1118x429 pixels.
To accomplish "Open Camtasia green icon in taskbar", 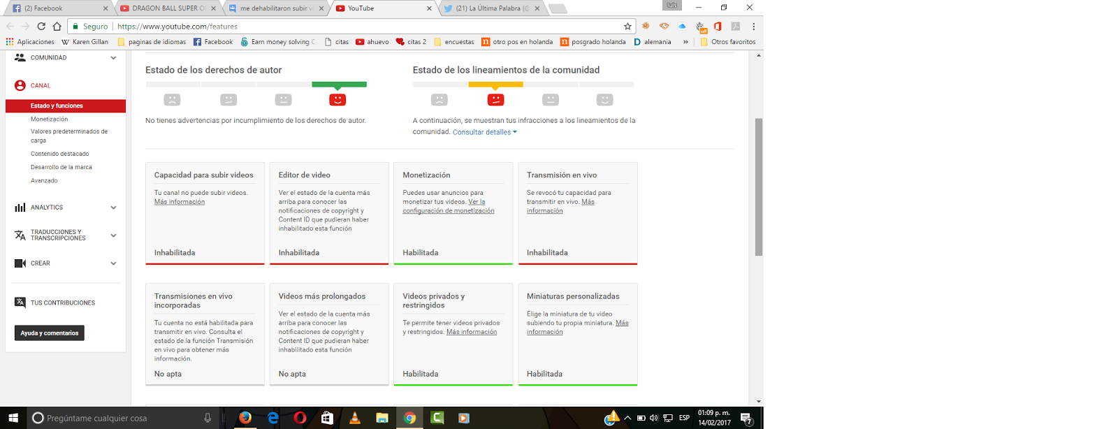I will [437, 418].
